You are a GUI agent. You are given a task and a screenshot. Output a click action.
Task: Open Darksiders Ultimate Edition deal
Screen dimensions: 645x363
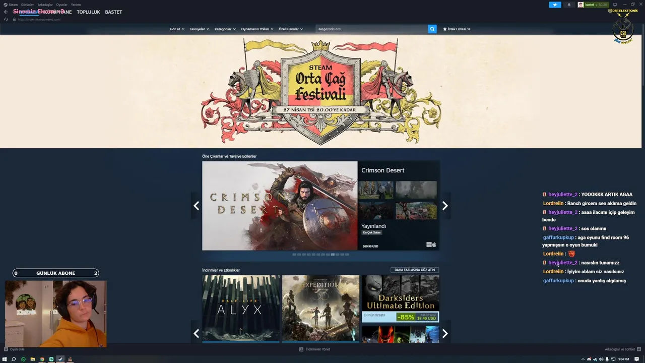coord(400,298)
